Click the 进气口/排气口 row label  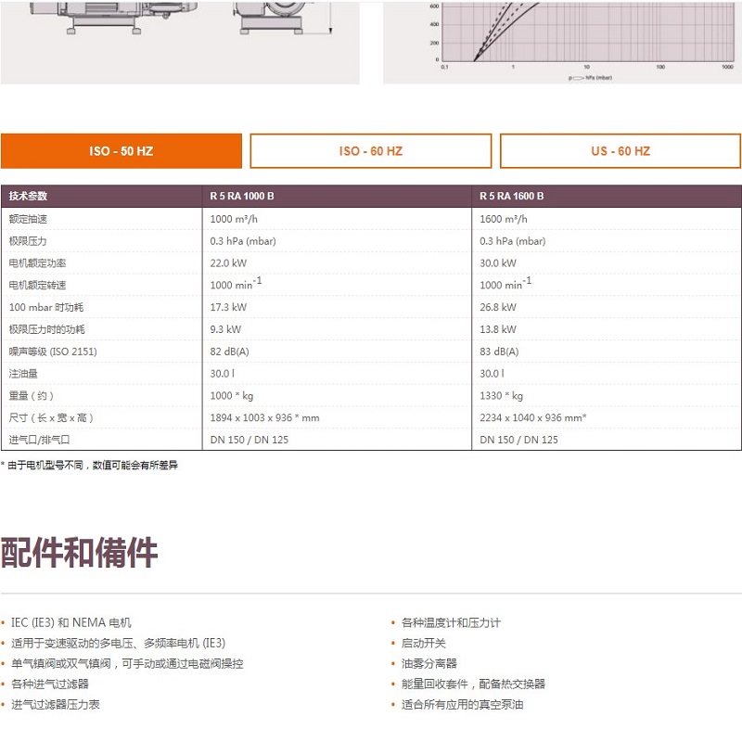(x=39, y=440)
